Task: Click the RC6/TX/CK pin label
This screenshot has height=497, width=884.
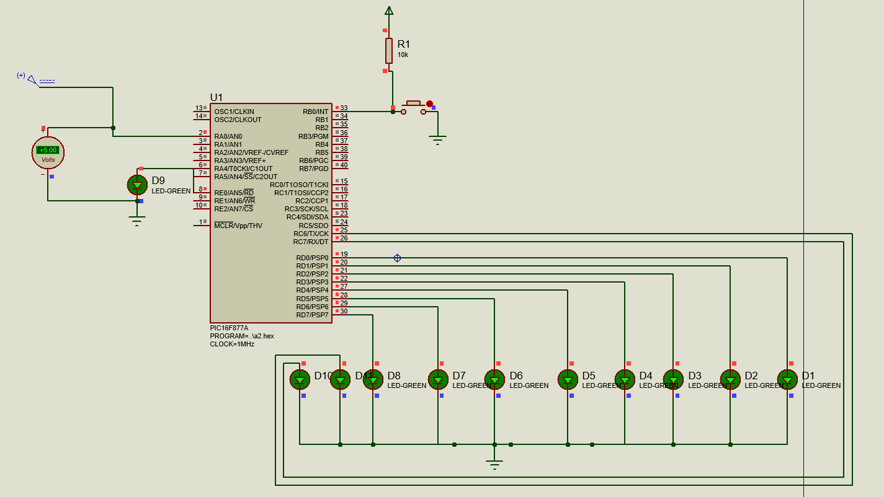Action: click(x=310, y=234)
